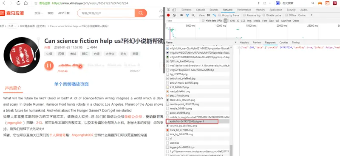Open the APP下载 link
This screenshot has width=340, height=156.
click(64, 13)
